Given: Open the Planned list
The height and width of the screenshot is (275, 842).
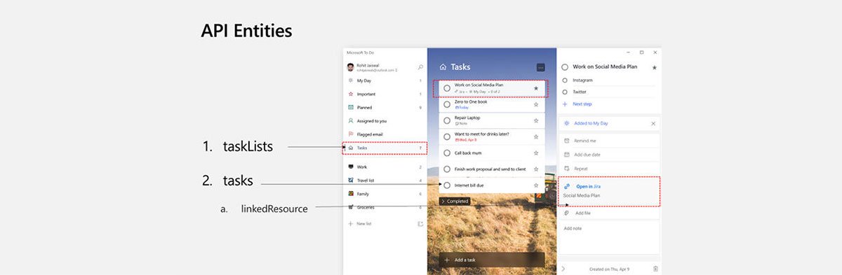Looking at the screenshot, I should tap(385, 108).
